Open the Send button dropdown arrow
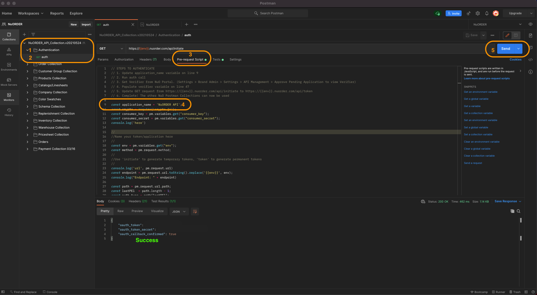The height and width of the screenshot is (295, 537). click(x=519, y=49)
